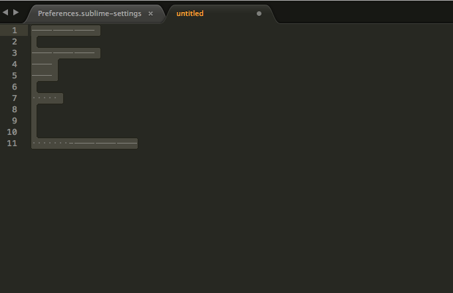Go to previous tab with left arrow
Screen dimensions: 453x293
(x=5, y=13)
